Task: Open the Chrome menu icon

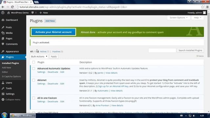Action: [x=207, y=7]
